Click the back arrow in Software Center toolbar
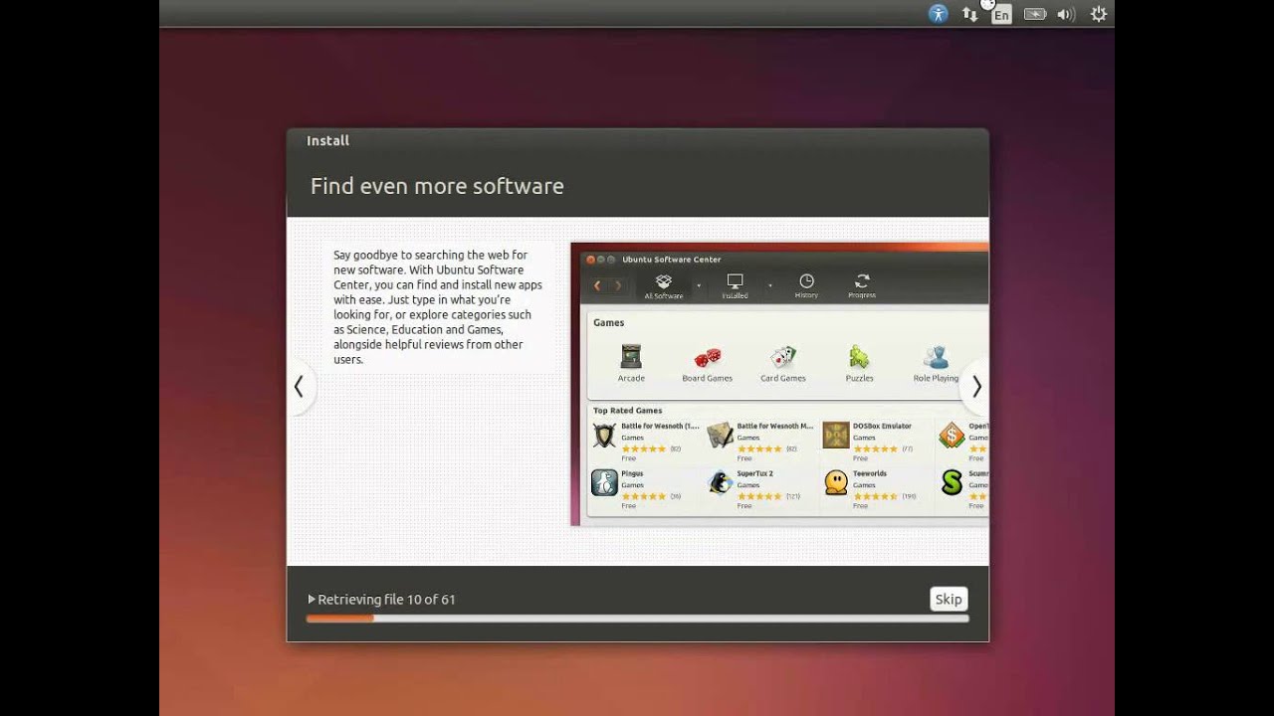The height and width of the screenshot is (716, 1274). [x=597, y=285]
